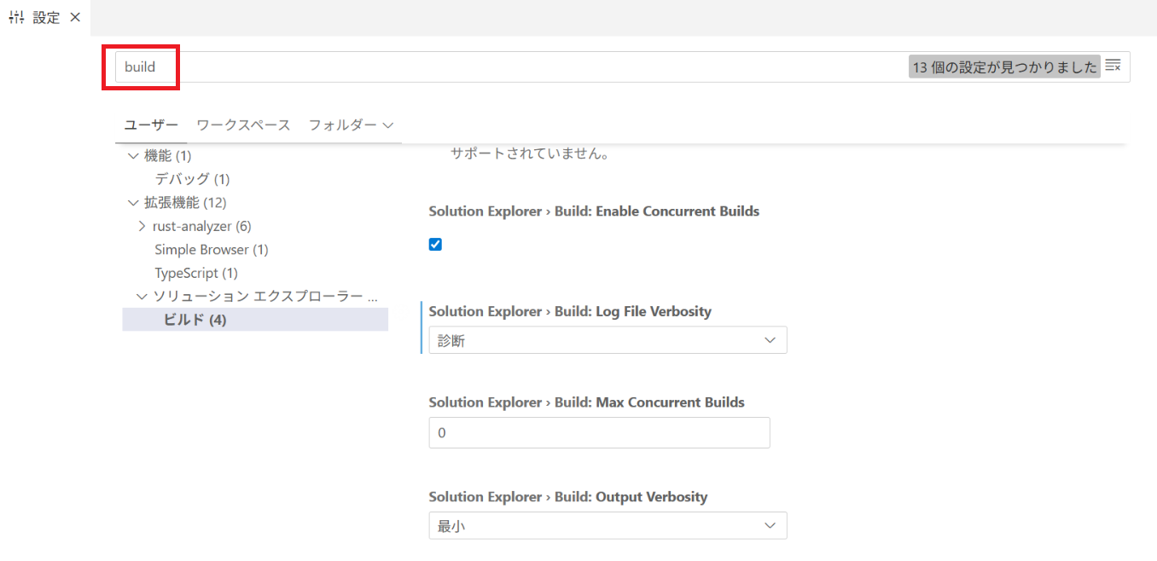Collapse the 機能 tree section
Viewport: 1157px width, 561px height.
click(133, 156)
